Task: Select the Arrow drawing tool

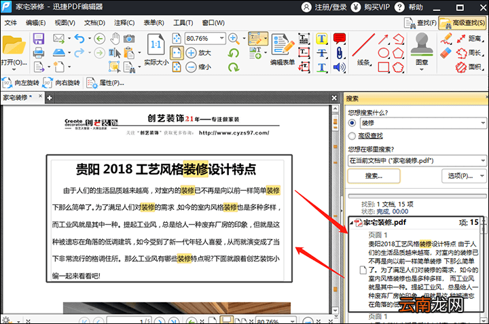Action: [x=384, y=39]
